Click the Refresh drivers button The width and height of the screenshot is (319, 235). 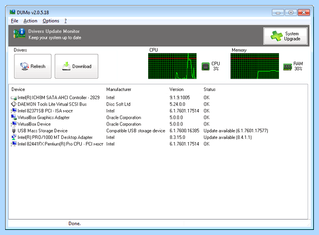pos(33,66)
